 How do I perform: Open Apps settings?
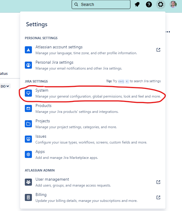coord(93,154)
